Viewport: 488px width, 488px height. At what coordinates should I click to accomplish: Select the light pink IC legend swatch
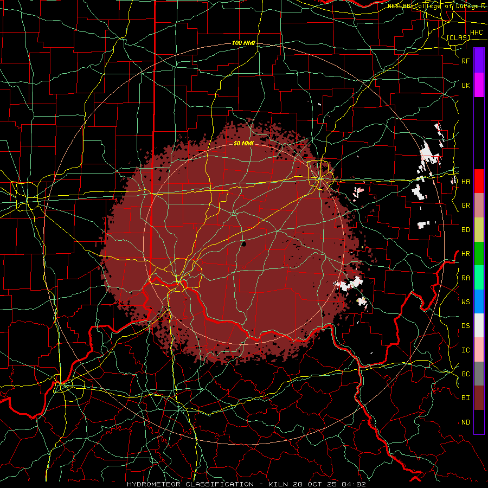pyautogui.click(x=479, y=350)
